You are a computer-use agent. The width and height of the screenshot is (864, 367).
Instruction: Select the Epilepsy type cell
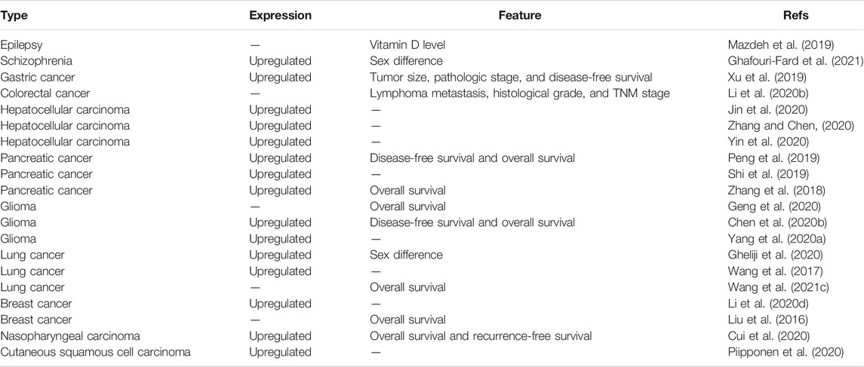pyautogui.click(x=21, y=45)
